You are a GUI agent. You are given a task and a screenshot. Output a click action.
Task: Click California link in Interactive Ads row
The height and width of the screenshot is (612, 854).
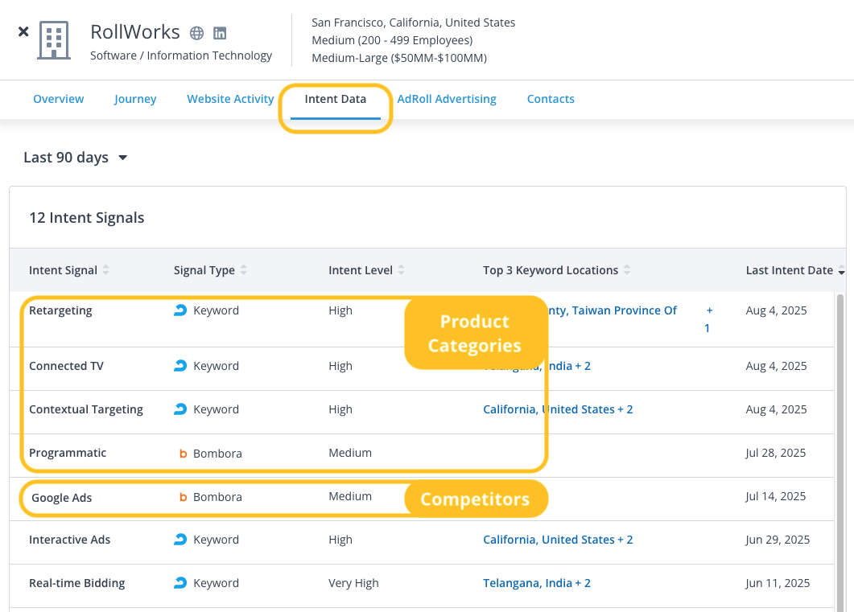click(558, 540)
